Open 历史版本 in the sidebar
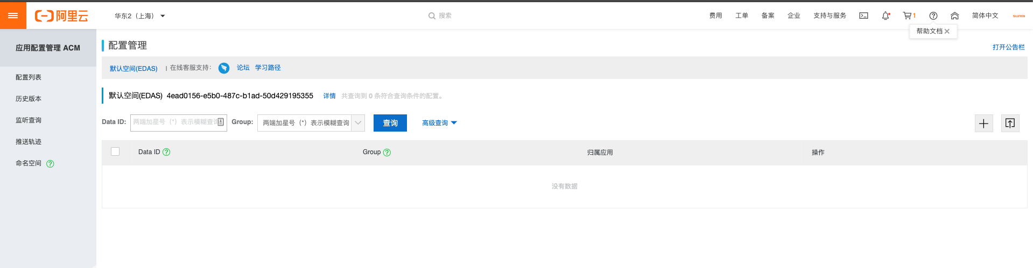1033x268 pixels. tap(29, 99)
